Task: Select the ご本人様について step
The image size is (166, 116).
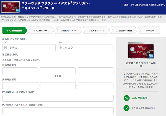Action: coord(41,30)
